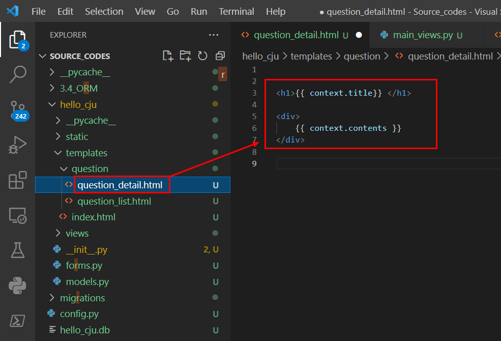This screenshot has height=341, width=501.
Task: Open the Edit menu
Action: 65,12
